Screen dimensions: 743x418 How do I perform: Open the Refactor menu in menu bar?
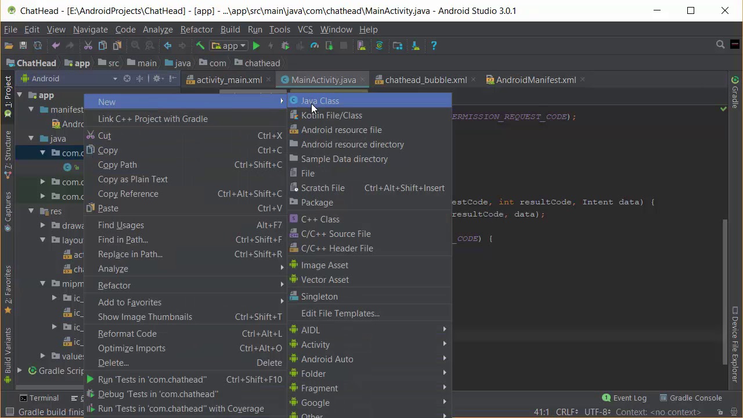coord(196,29)
